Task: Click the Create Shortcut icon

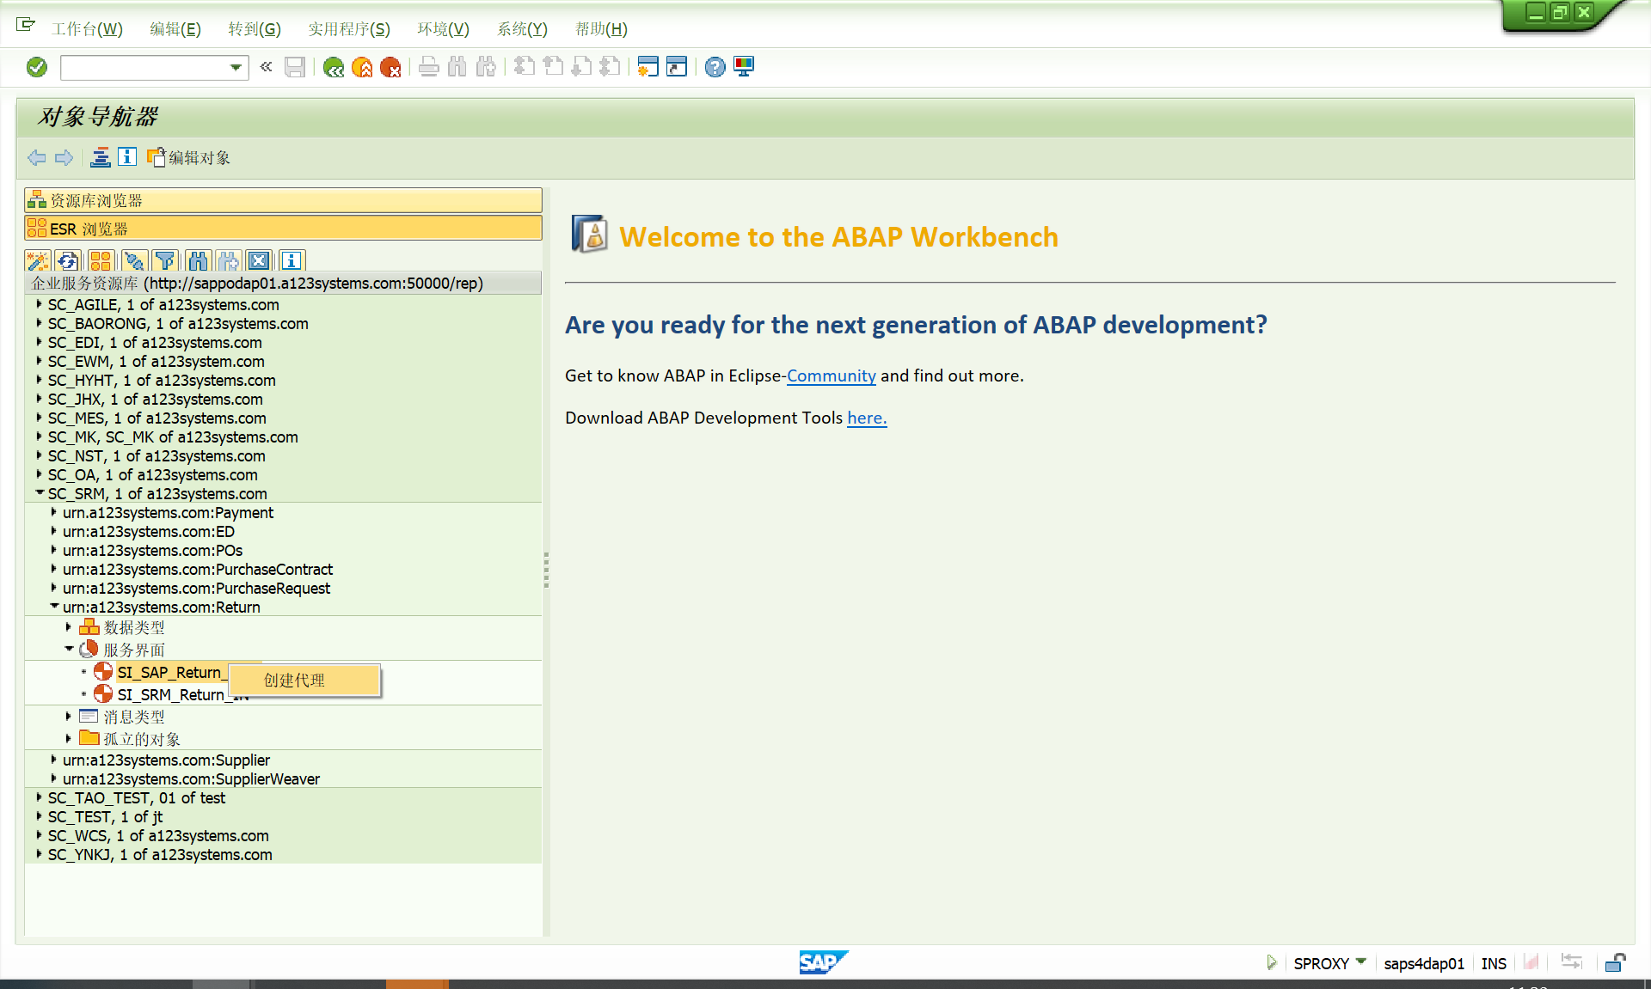Action: click(677, 67)
